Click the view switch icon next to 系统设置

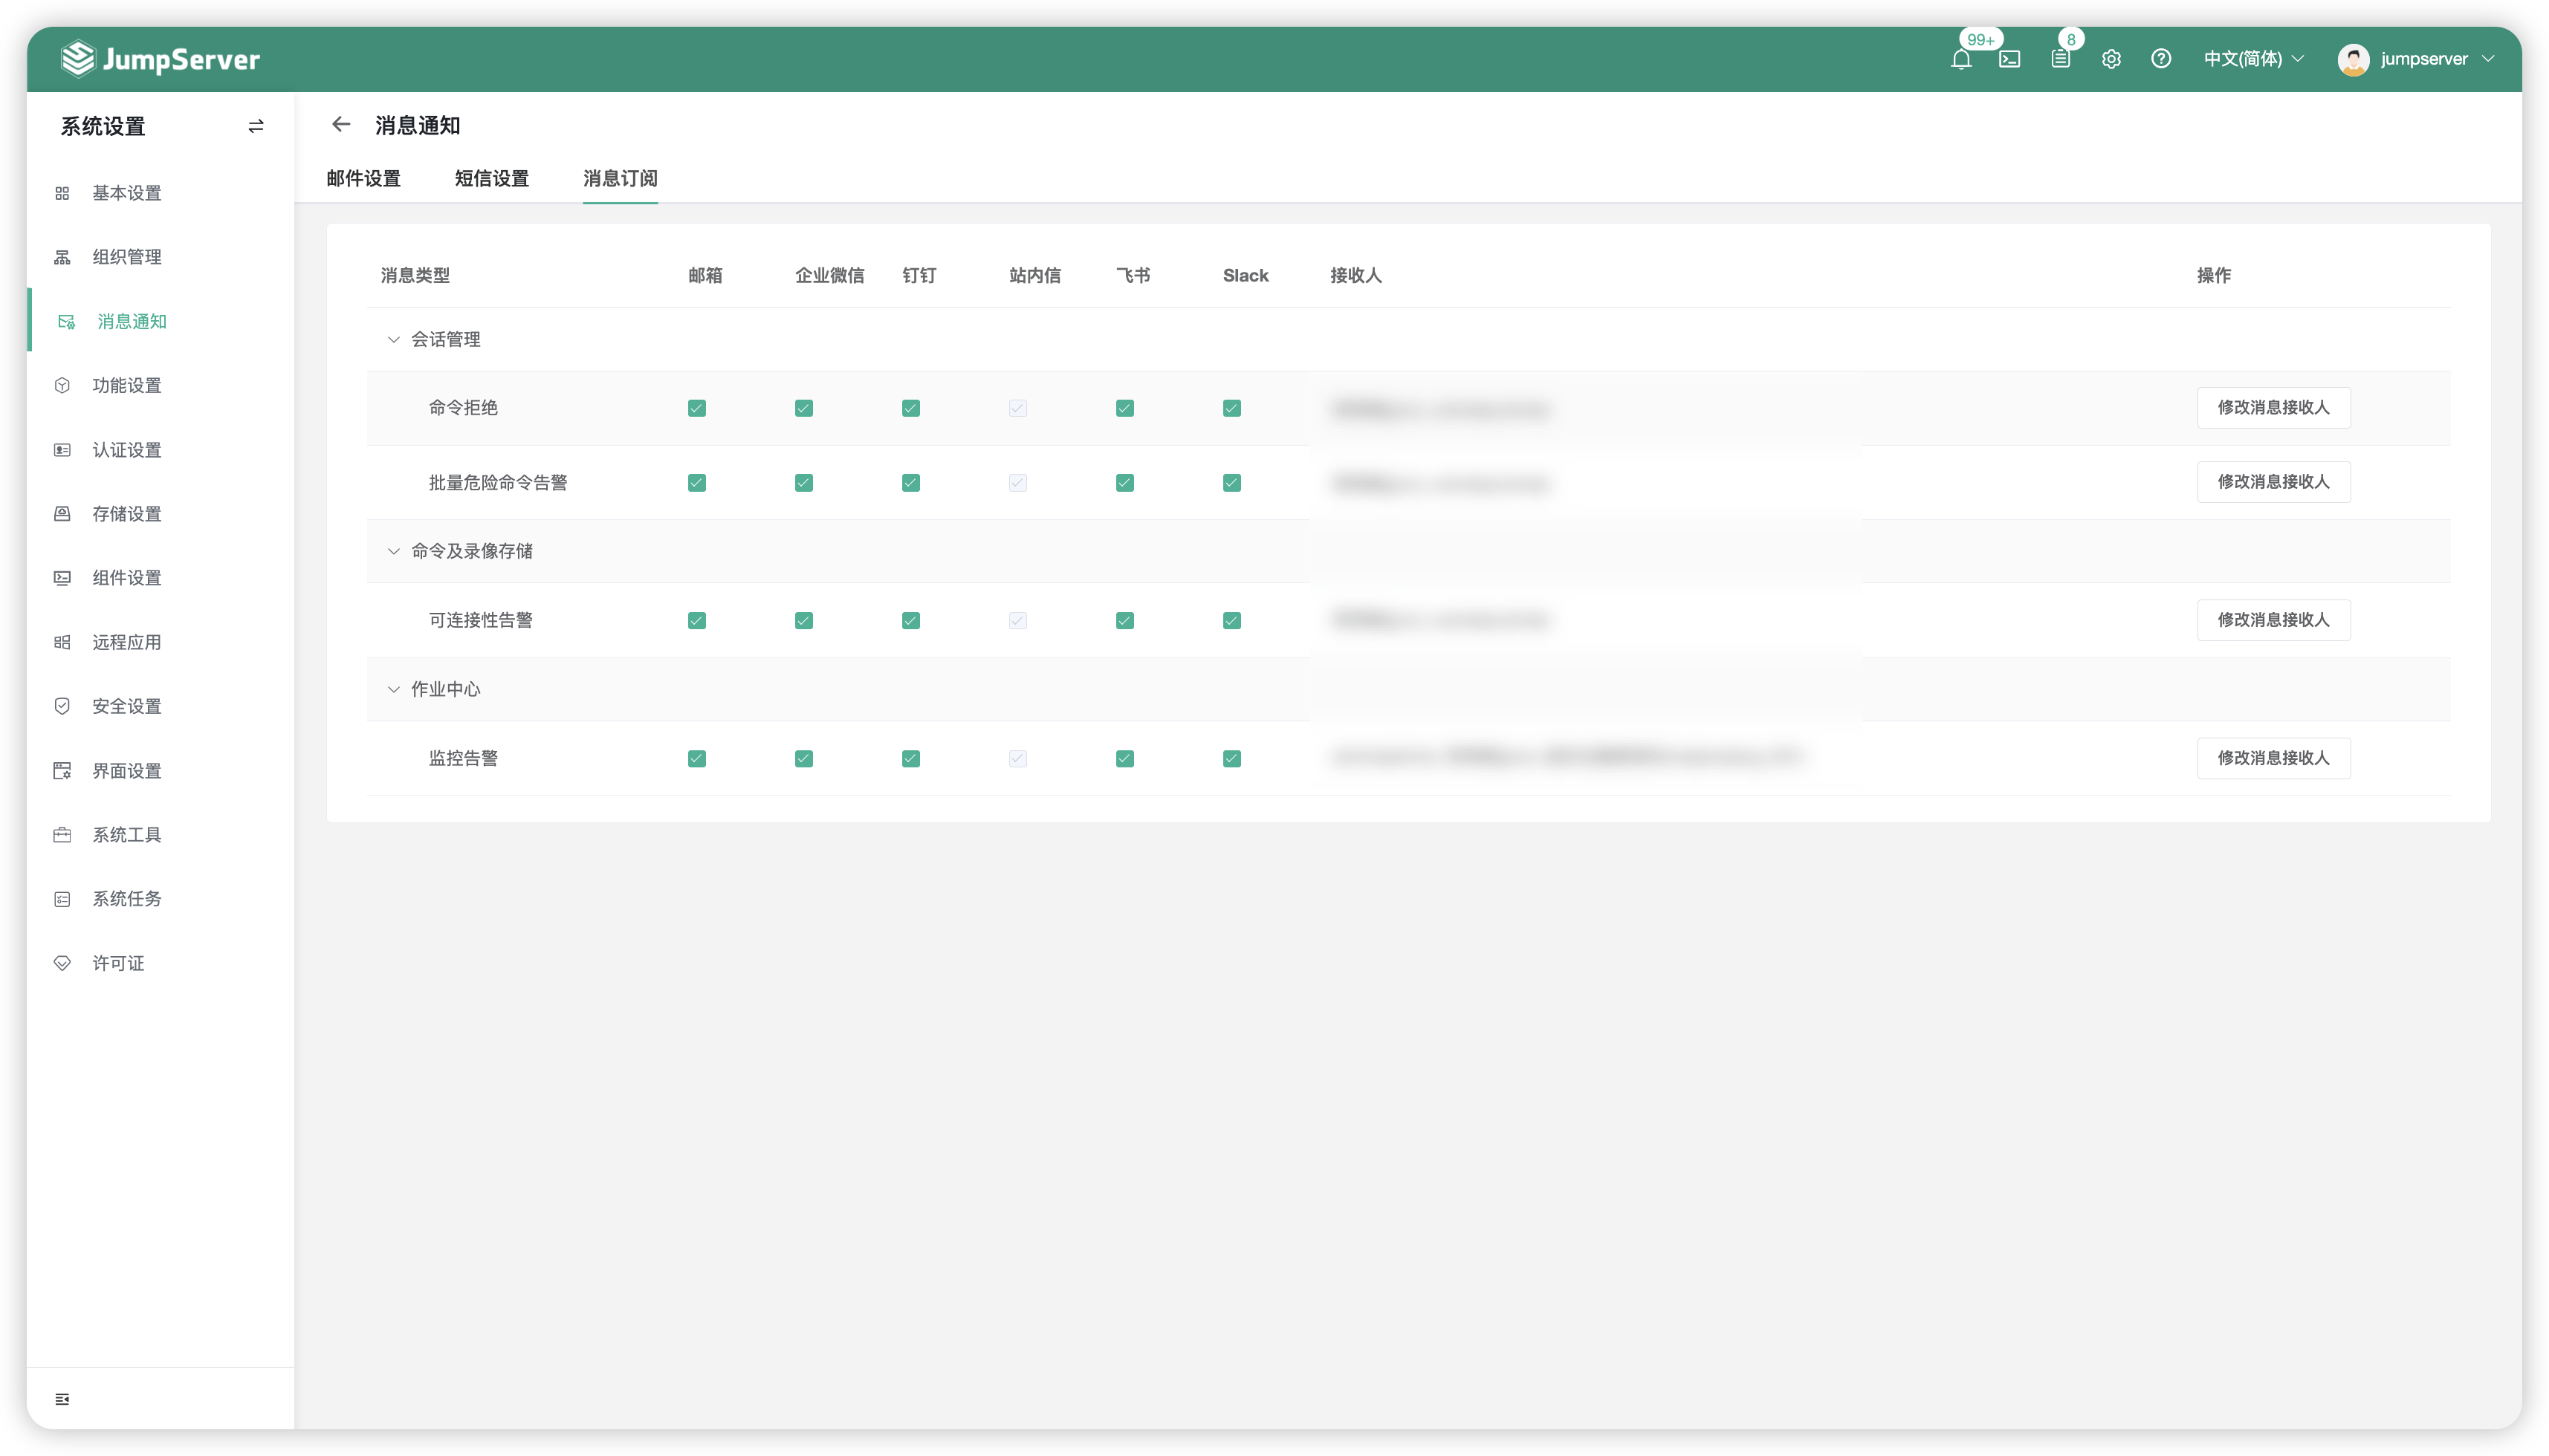tap(256, 126)
